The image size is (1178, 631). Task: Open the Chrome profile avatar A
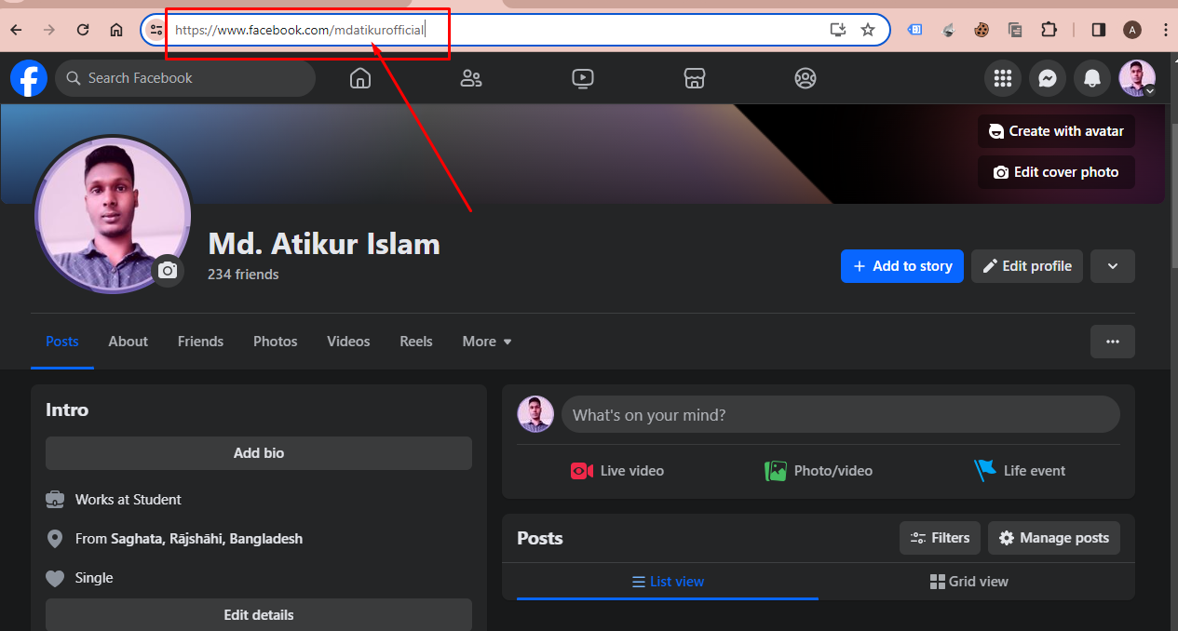1132,30
